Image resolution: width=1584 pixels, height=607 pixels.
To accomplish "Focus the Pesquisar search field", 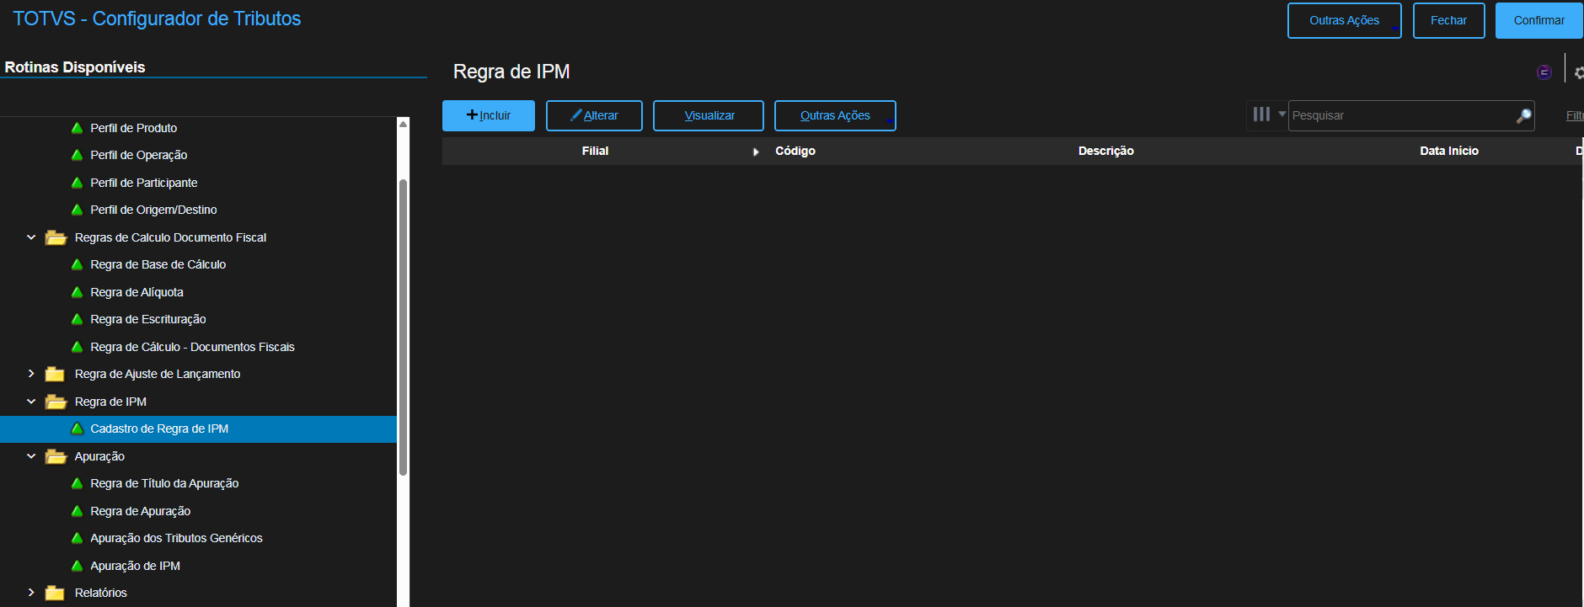I will [1401, 115].
